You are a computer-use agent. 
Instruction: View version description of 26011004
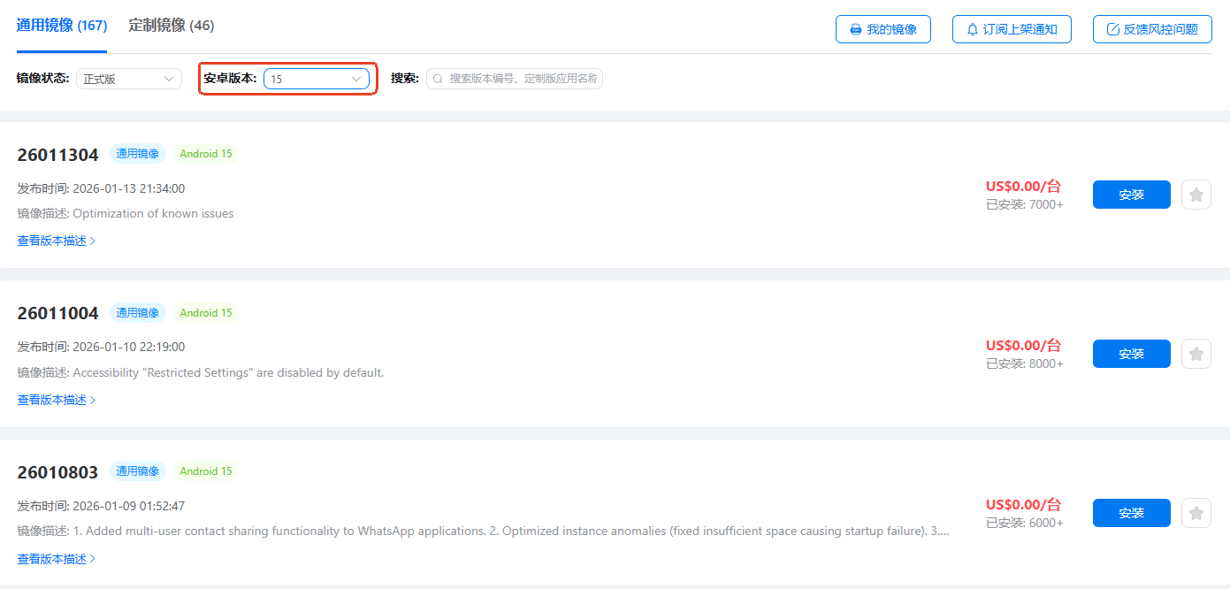56,400
